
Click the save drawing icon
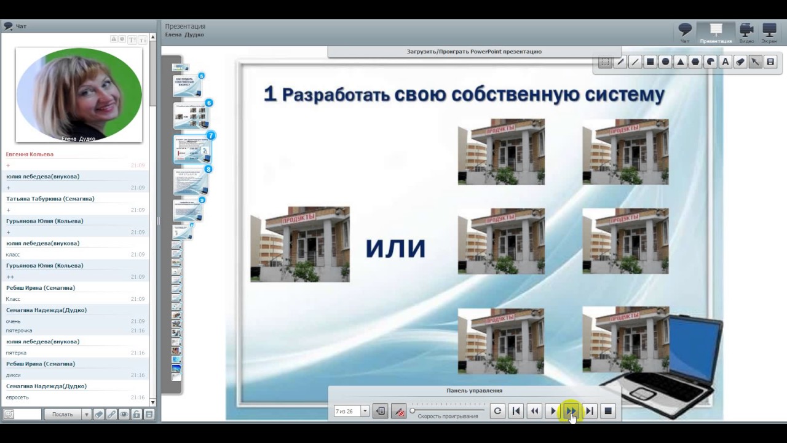click(770, 62)
